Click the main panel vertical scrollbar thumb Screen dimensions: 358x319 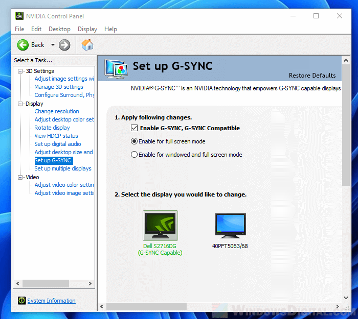[x=346, y=125]
